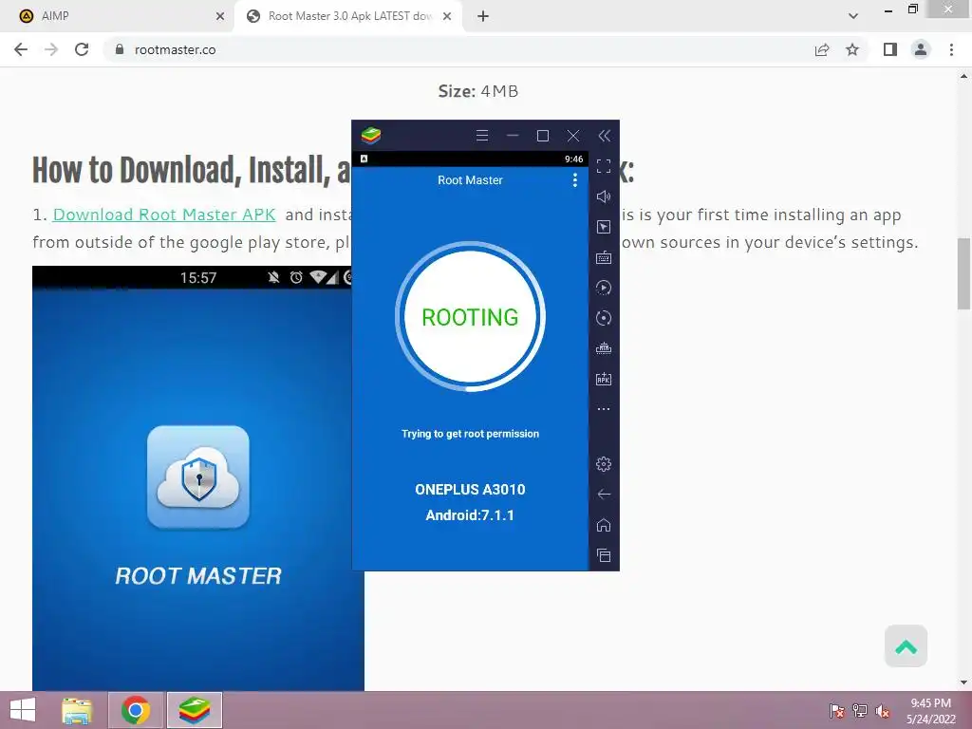
Task: Click the 'Size: 4MB' text
Action: pyautogui.click(x=478, y=91)
